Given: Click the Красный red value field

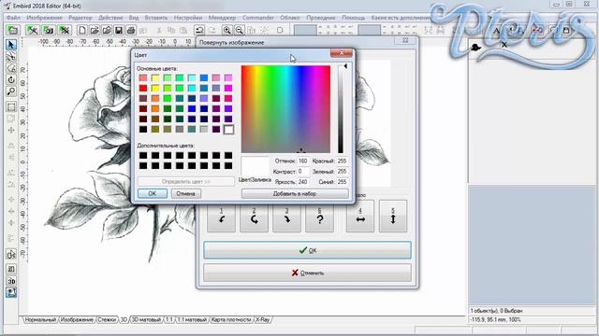Looking at the screenshot, I should point(343,161).
